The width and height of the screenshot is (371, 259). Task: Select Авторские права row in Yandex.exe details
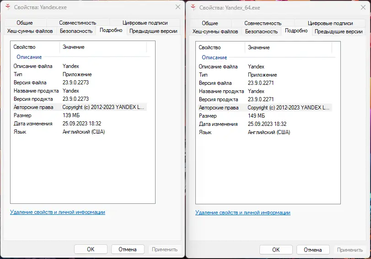click(80, 108)
